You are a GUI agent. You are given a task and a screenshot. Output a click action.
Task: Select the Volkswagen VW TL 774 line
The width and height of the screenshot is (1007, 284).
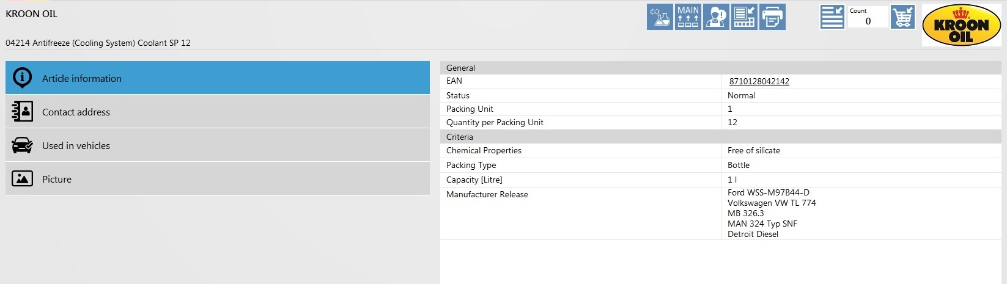pos(772,203)
